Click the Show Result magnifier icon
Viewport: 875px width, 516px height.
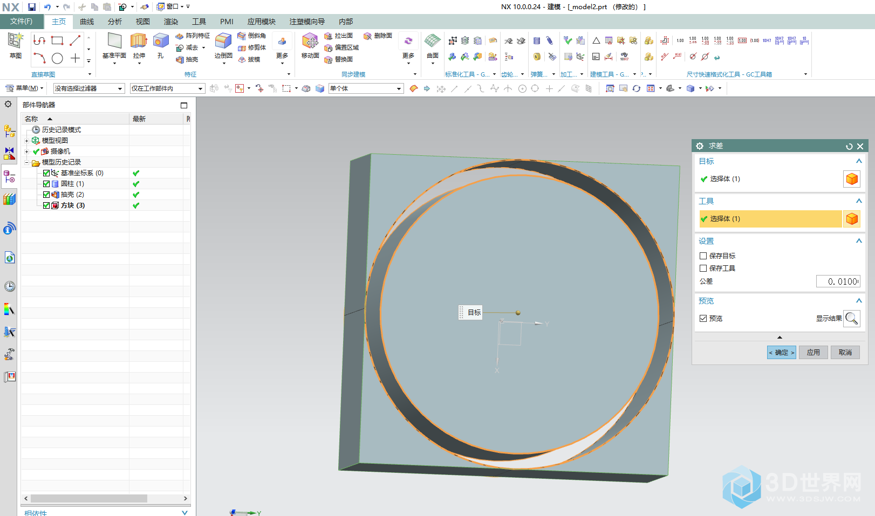[x=852, y=318]
